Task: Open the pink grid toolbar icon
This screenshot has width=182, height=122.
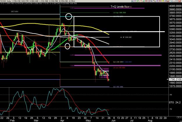Action: pos(135,1)
